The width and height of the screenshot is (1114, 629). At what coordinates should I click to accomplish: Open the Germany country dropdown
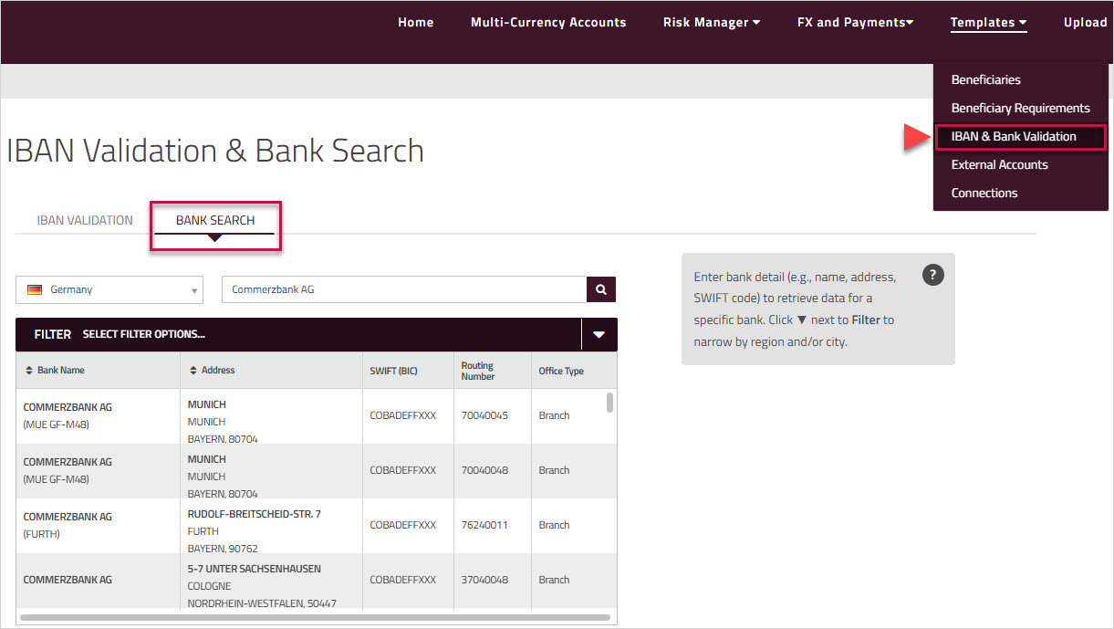[x=109, y=289]
